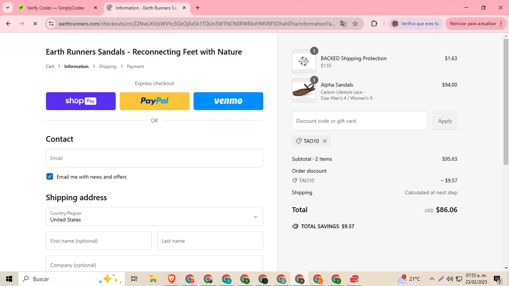The image size is (509, 286).
Task: Click the Alpha Sandals $94.00 price
Action: click(x=449, y=85)
